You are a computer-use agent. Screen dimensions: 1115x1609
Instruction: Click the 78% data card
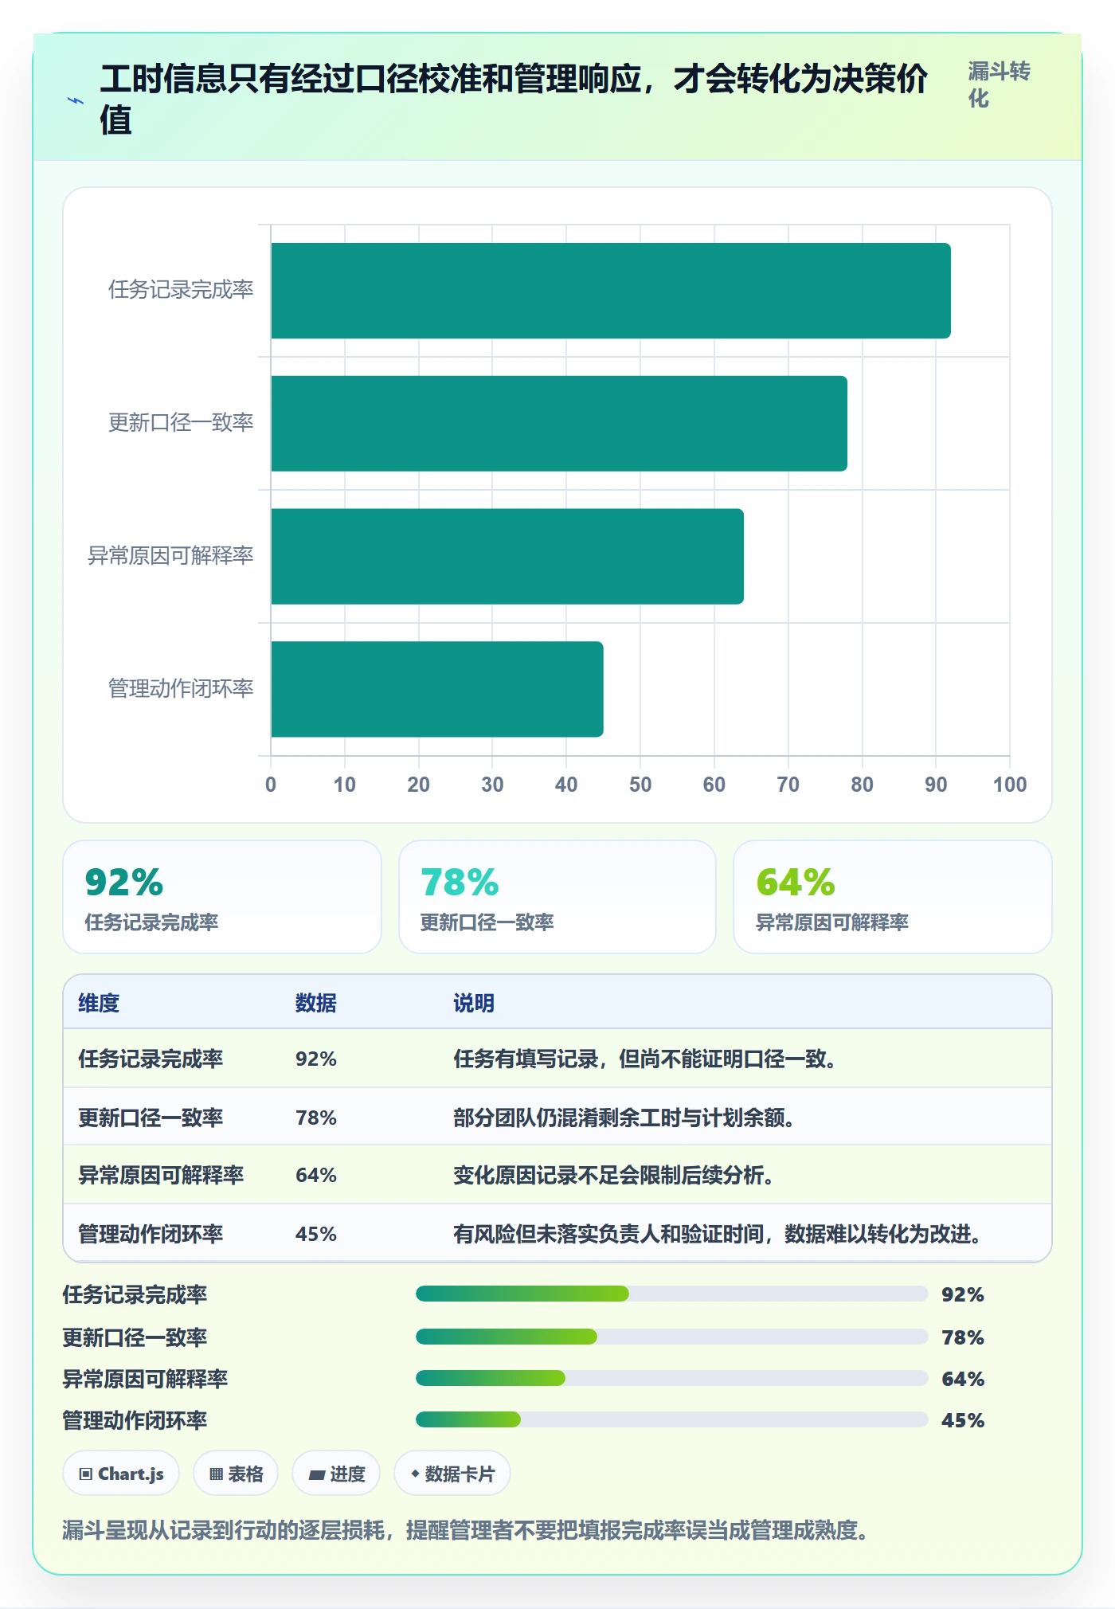point(557,897)
